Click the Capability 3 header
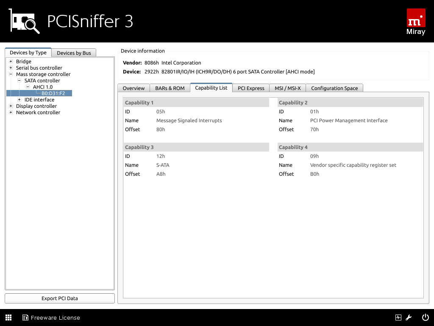Viewport: 434px width, 326px height. 196,147
